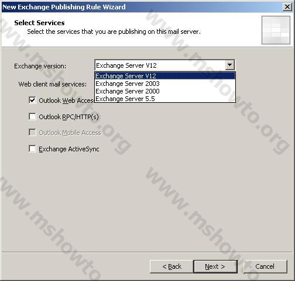Click the Select Services heading
Image resolution: width=295 pixels, height=281 pixels.
pos(39,23)
